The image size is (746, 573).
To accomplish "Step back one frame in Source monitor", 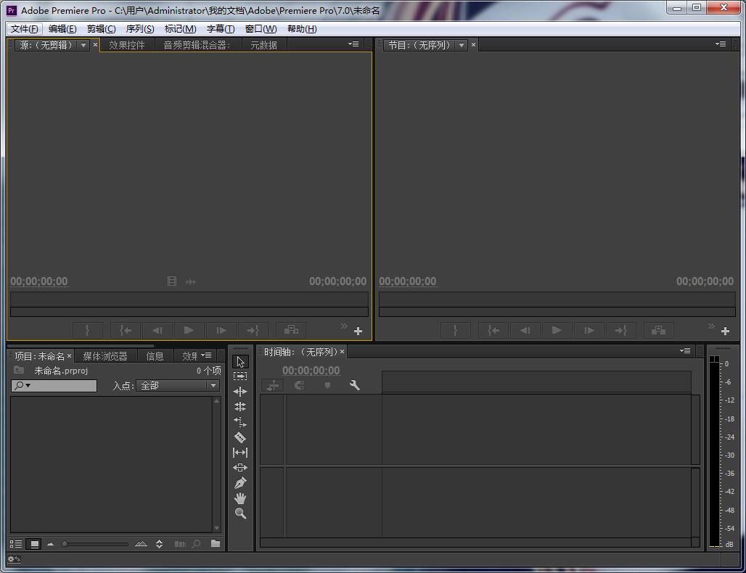I will pyautogui.click(x=157, y=330).
